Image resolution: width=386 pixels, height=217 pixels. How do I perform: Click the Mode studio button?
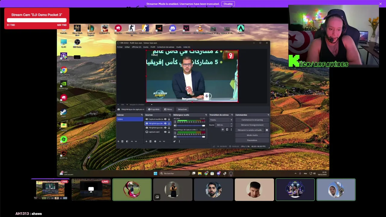pyautogui.click(x=252, y=135)
